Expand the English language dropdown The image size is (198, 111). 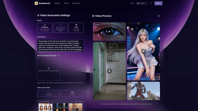pos(142,3)
